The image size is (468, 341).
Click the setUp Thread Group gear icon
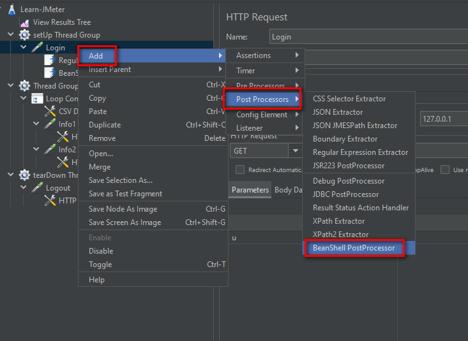pyautogui.click(x=24, y=35)
